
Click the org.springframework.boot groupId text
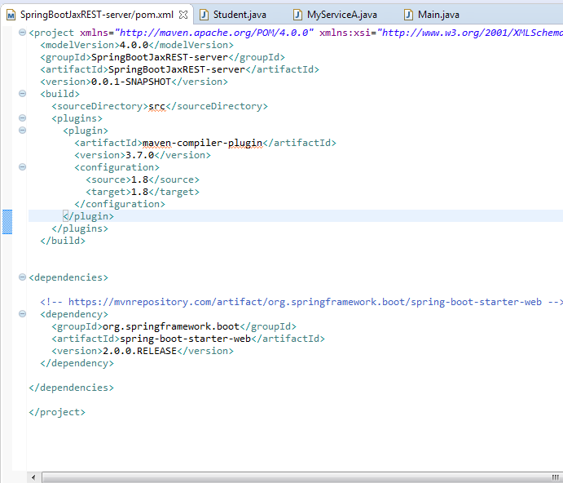click(x=171, y=326)
